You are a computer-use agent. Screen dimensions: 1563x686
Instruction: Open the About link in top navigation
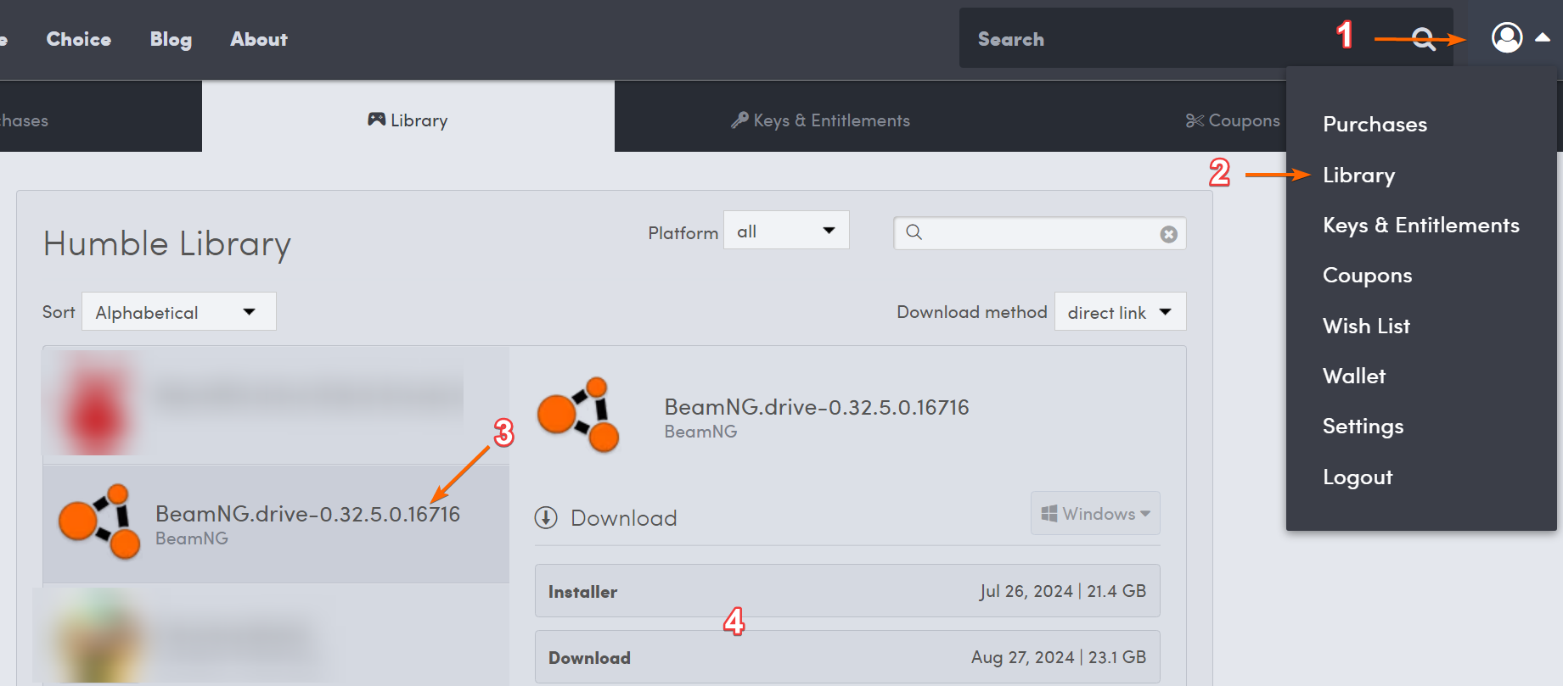(259, 39)
